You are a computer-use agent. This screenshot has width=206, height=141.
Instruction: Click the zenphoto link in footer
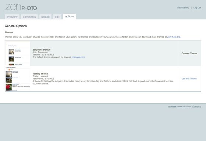172,106
